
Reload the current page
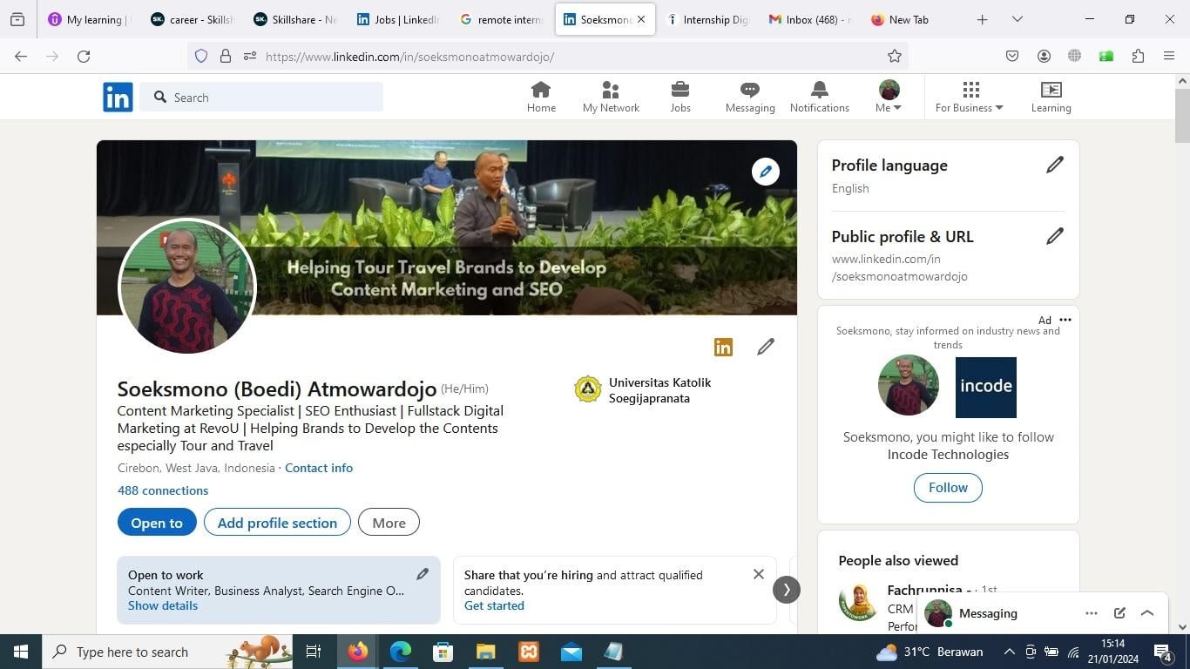click(x=84, y=56)
